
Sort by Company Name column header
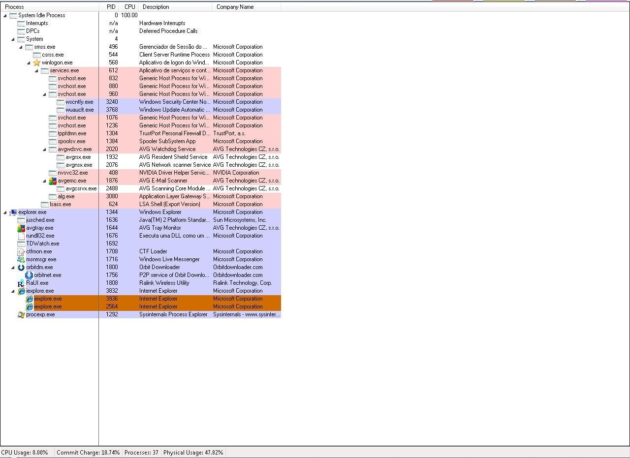pos(246,7)
